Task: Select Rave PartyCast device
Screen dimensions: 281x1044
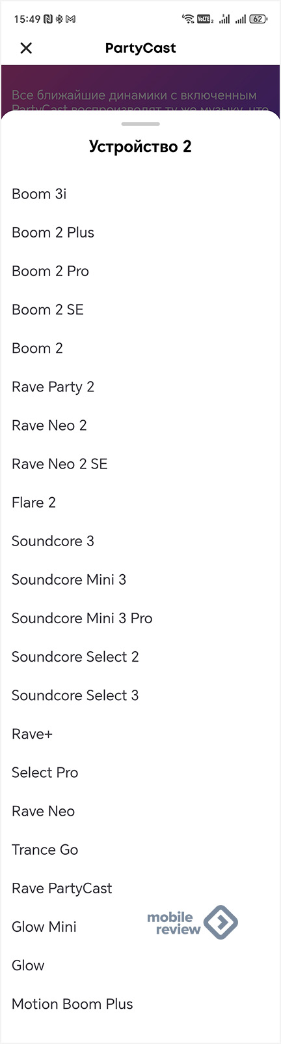Action: tap(140, 888)
